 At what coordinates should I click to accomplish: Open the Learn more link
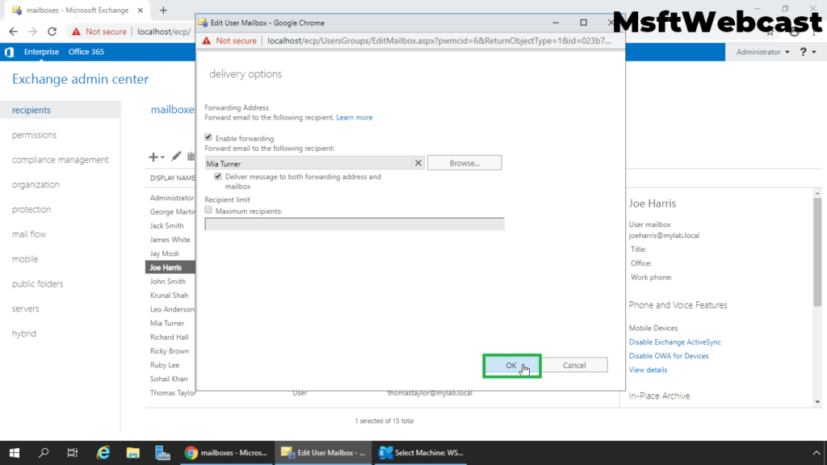coord(355,118)
